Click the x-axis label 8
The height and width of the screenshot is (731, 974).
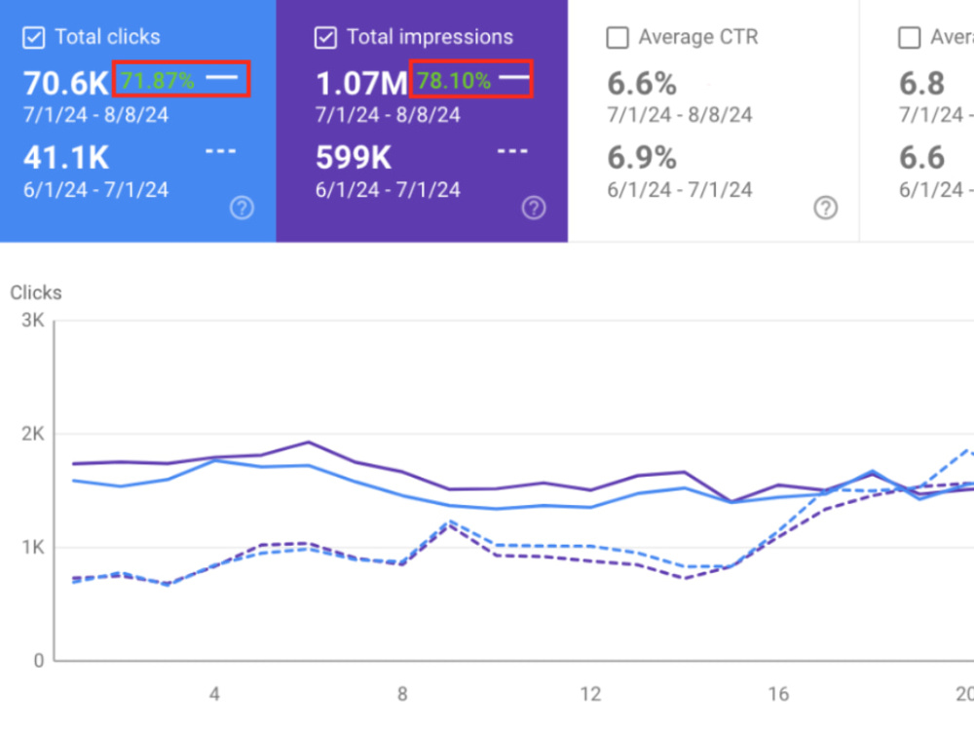(402, 694)
